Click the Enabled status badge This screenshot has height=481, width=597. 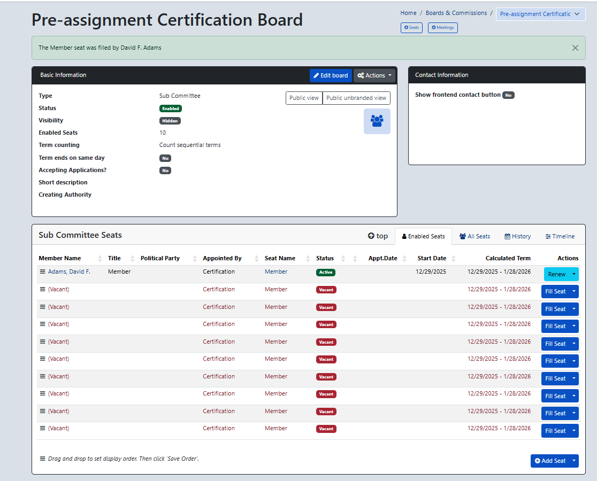[170, 108]
